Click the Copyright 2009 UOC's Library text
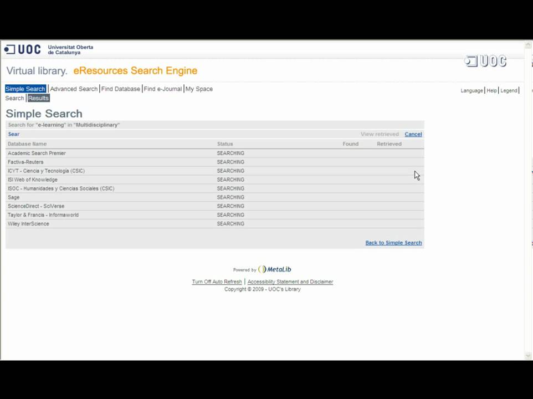 point(263,289)
